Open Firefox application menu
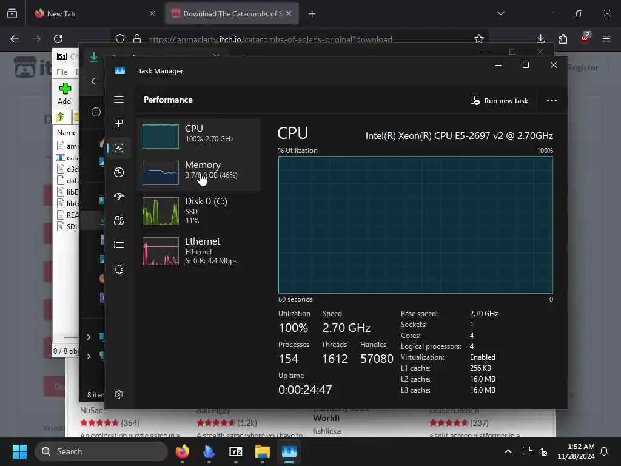Screen dimensions: 621x466 pyautogui.click(x=606, y=39)
